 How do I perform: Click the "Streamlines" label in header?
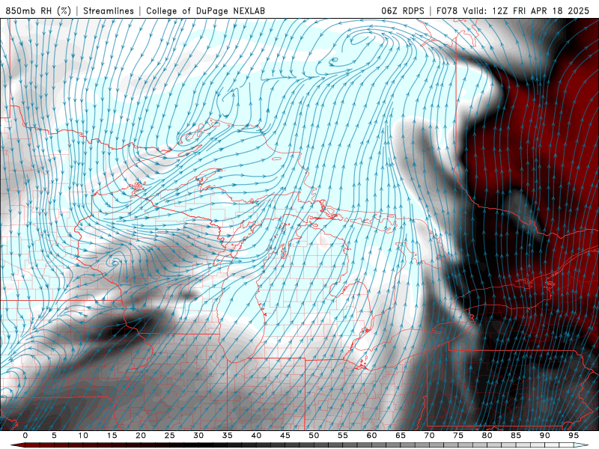[x=109, y=10]
